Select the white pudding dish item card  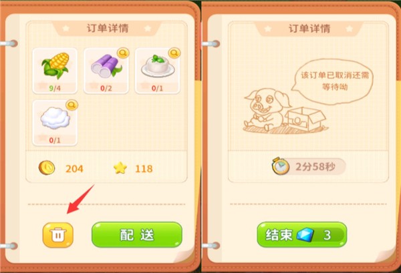click(x=157, y=71)
